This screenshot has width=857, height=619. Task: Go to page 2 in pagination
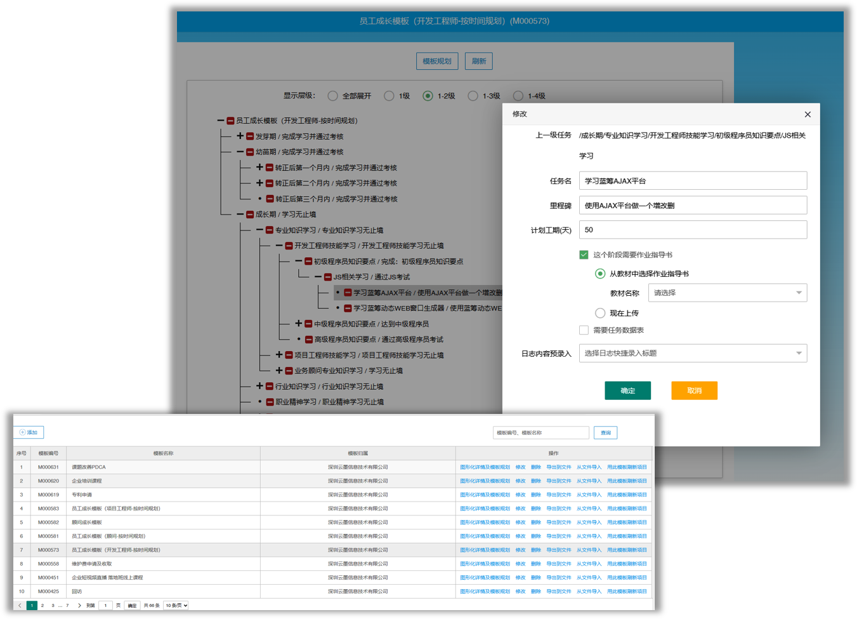[43, 606]
